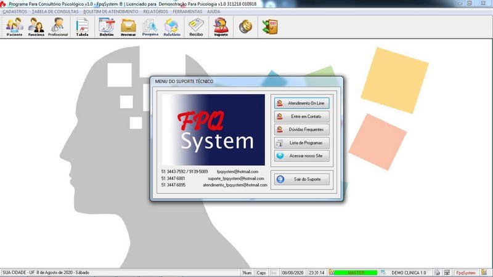493x277 pixels.
Task: Click the green Exit door icon
Action: (270, 26)
